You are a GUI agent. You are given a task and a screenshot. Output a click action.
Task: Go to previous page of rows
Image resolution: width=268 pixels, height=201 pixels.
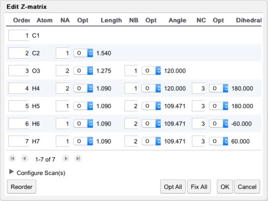pos(25,159)
